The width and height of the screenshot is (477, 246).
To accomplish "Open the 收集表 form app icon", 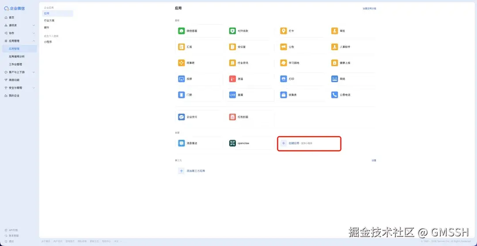I will (284, 95).
